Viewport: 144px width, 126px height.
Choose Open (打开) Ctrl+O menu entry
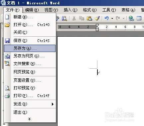30,25
